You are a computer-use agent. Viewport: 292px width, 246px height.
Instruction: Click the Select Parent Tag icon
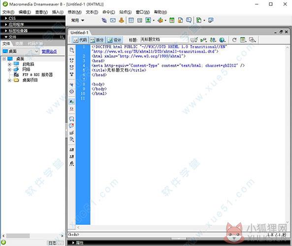coord(71,85)
